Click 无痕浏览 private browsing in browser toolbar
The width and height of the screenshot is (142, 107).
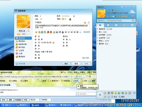click(x=65, y=81)
